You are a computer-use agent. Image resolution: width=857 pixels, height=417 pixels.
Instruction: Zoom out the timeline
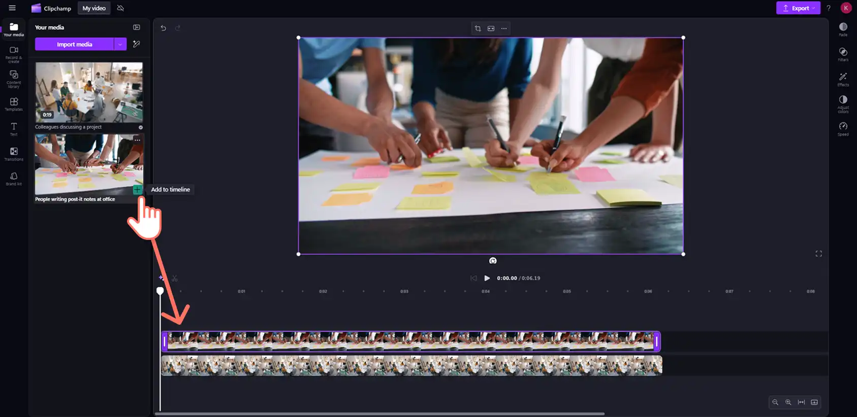tap(775, 402)
